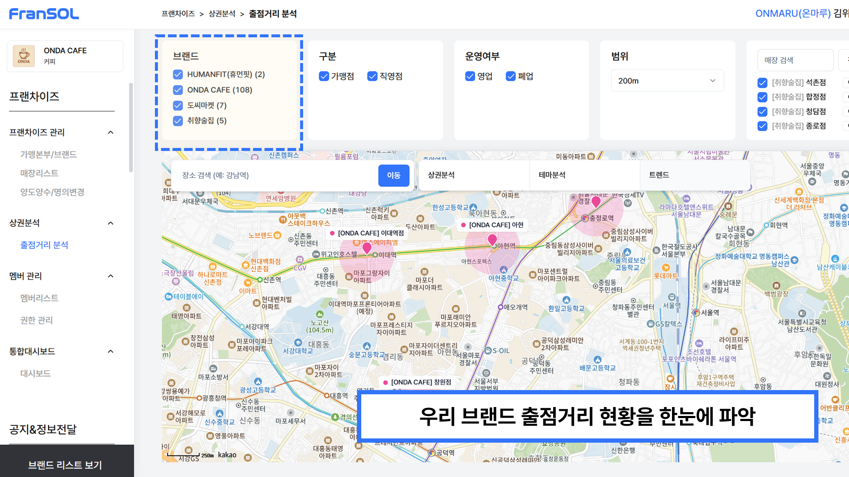Click the 롯데마트 icon on the map

pos(666,268)
